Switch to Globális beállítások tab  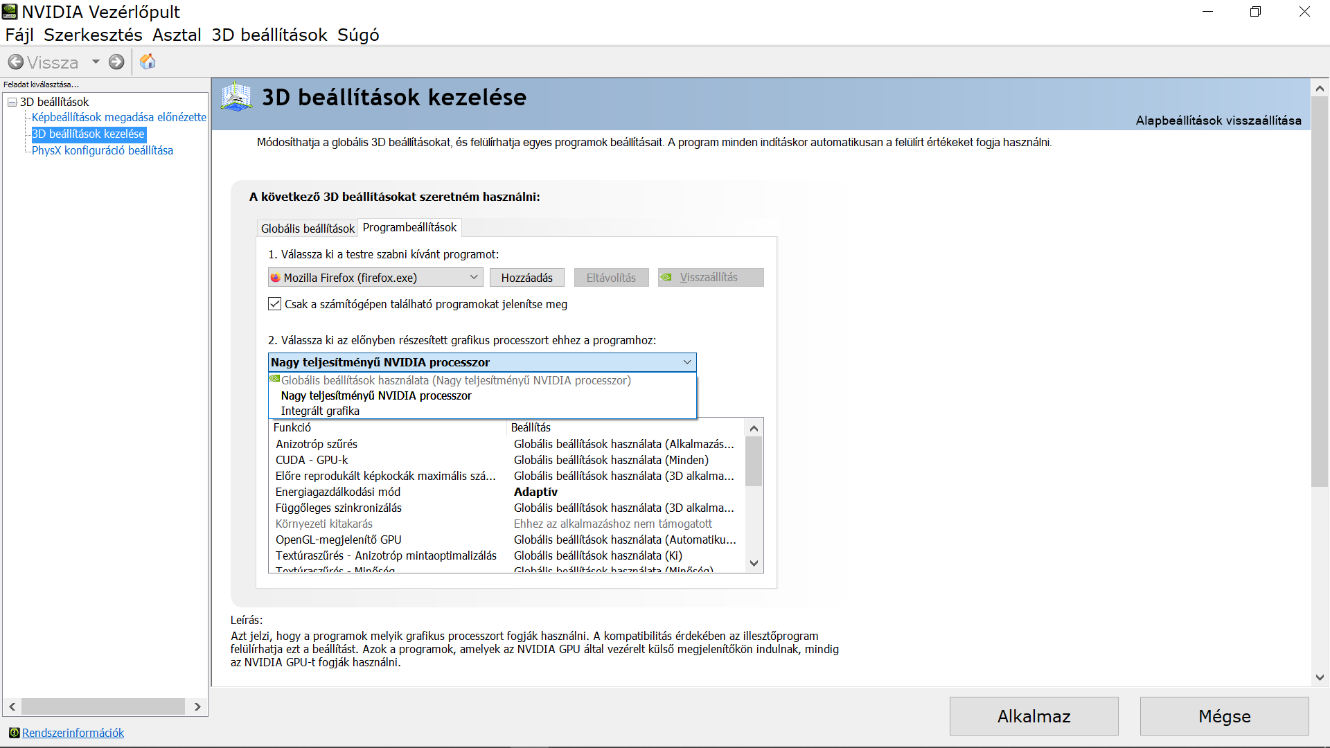(x=308, y=229)
